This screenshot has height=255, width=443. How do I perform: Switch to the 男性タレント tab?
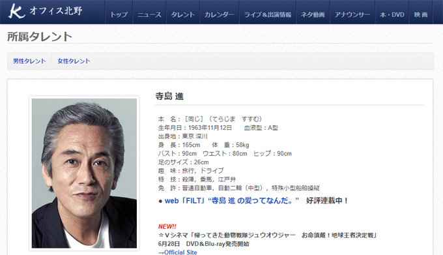(x=29, y=61)
